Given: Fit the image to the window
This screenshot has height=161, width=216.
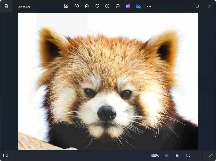Looking at the screenshot, I should pyautogui.click(x=188, y=156).
